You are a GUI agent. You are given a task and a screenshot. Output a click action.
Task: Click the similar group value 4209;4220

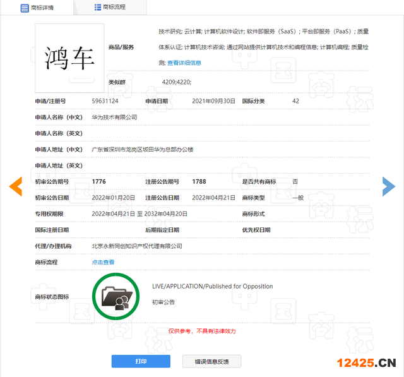point(176,82)
